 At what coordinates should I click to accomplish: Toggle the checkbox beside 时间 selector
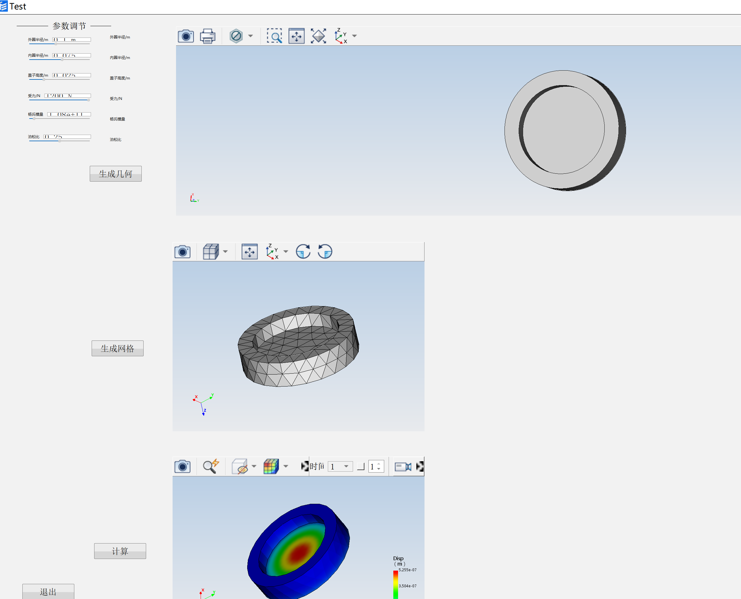tap(361, 467)
